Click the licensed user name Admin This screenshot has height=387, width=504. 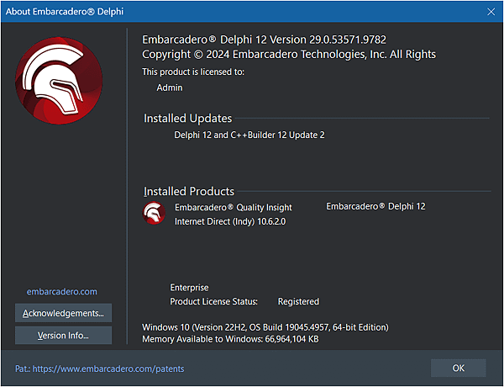coord(170,87)
